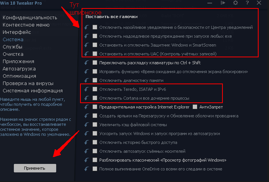
Task: Select Системная информация section
Action: tap(33, 91)
